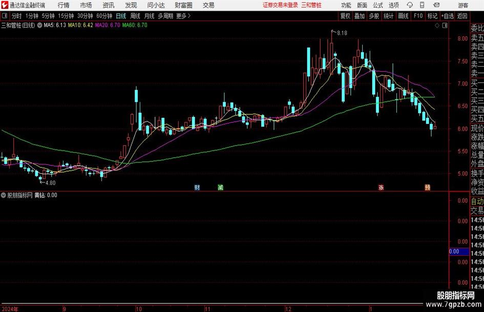
Task: Click the diamond icon above chart
Action: coord(437,26)
